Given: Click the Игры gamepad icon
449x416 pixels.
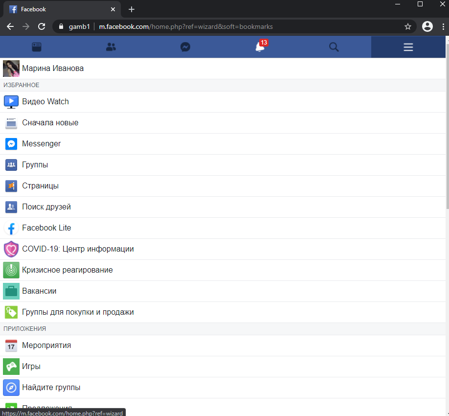Looking at the screenshot, I should (11, 367).
